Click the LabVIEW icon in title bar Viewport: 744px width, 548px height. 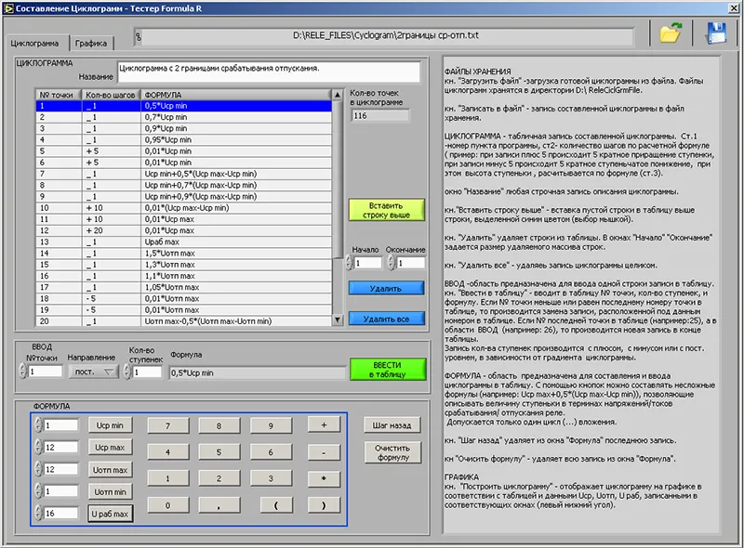pos(8,8)
